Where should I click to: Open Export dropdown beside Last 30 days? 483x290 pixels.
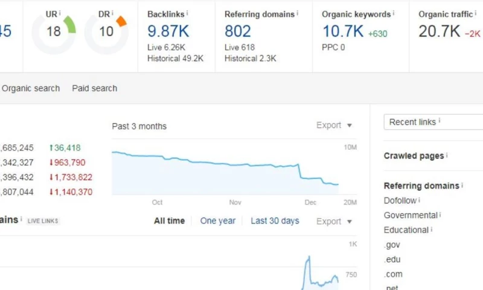coord(334,221)
